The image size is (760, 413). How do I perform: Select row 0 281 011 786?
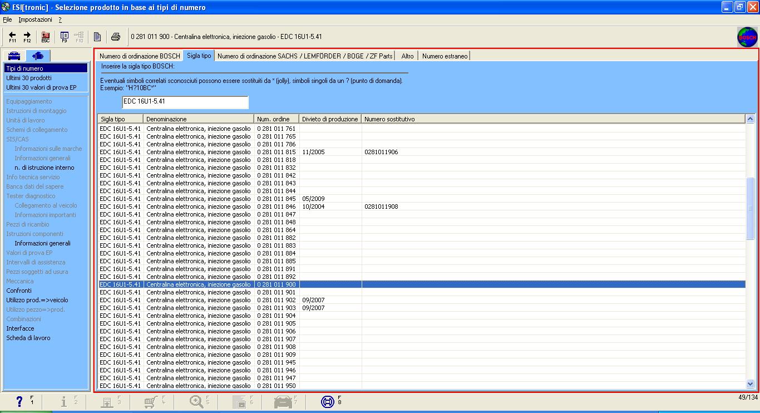(x=422, y=144)
